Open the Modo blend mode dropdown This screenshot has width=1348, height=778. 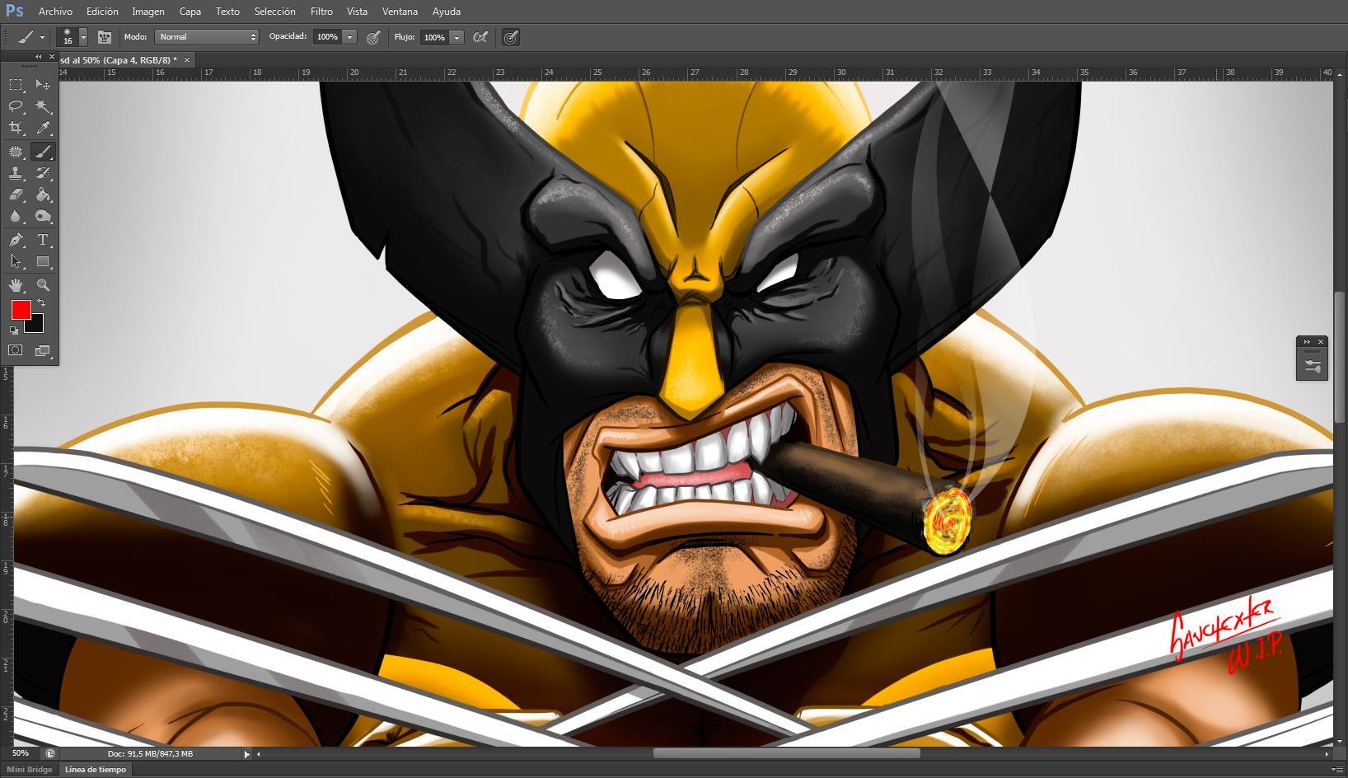[x=206, y=36]
